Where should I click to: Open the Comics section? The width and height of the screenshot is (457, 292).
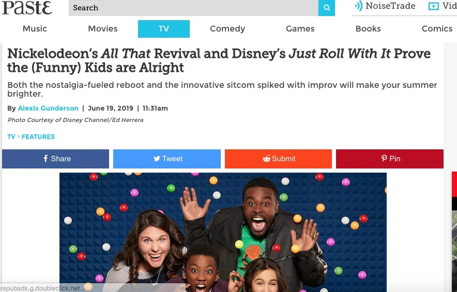tap(437, 28)
